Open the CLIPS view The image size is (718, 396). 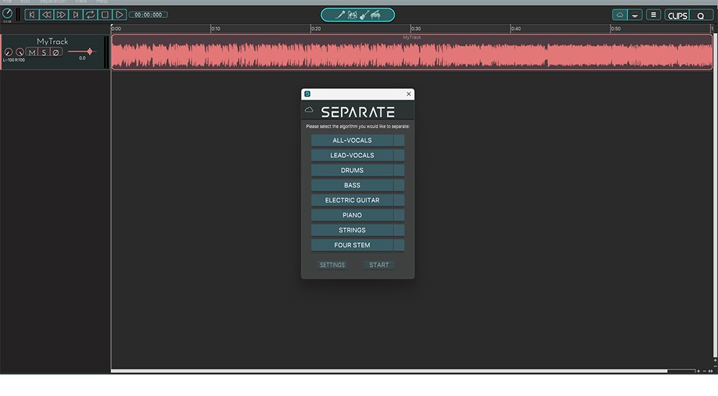(677, 16)
